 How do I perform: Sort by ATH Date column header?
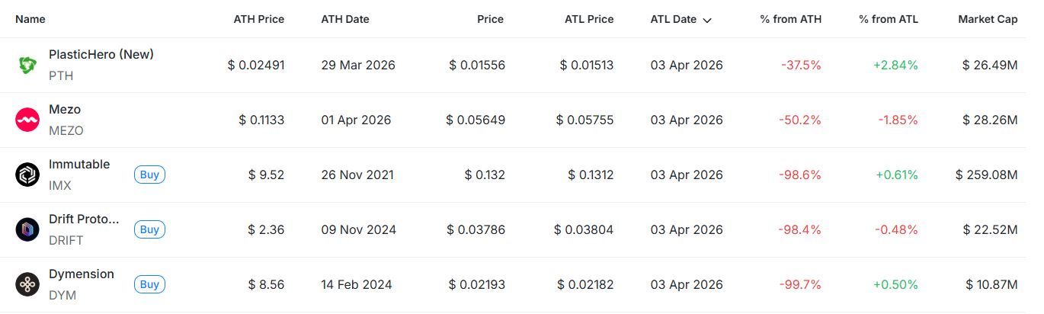(345, 19)
